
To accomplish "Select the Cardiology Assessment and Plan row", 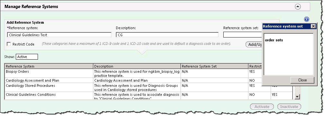I will click(133, 80).
